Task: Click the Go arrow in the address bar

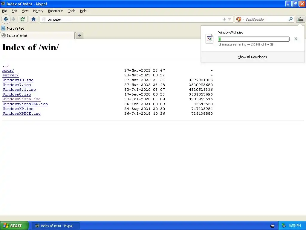Action: pyautogui.click(x=224, y=19)
